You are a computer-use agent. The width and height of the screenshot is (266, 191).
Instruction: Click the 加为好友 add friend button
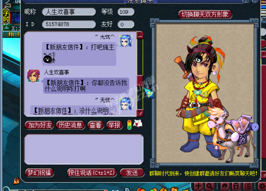point(39,125)
